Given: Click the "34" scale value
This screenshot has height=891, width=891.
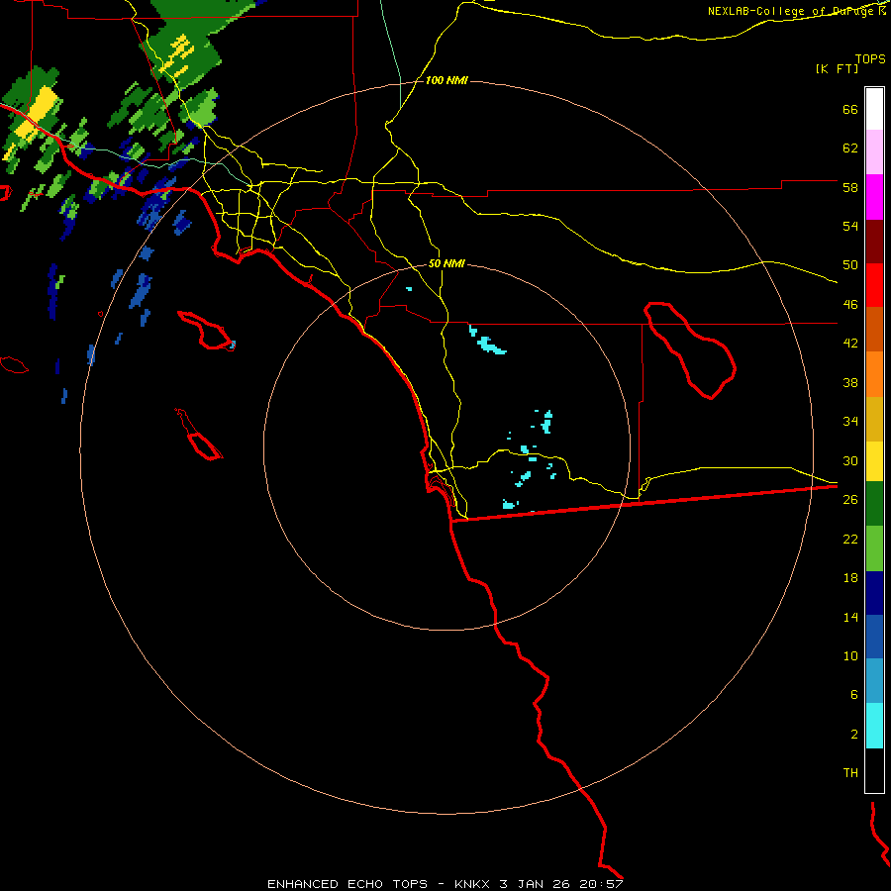Looking at the screenshot, I should coord(850,422).
